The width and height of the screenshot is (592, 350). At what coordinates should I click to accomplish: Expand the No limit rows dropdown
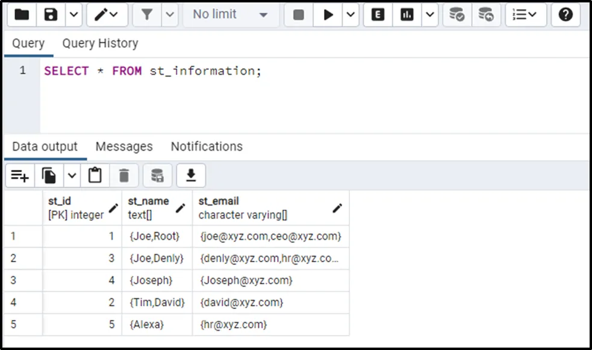coord(229,15)
